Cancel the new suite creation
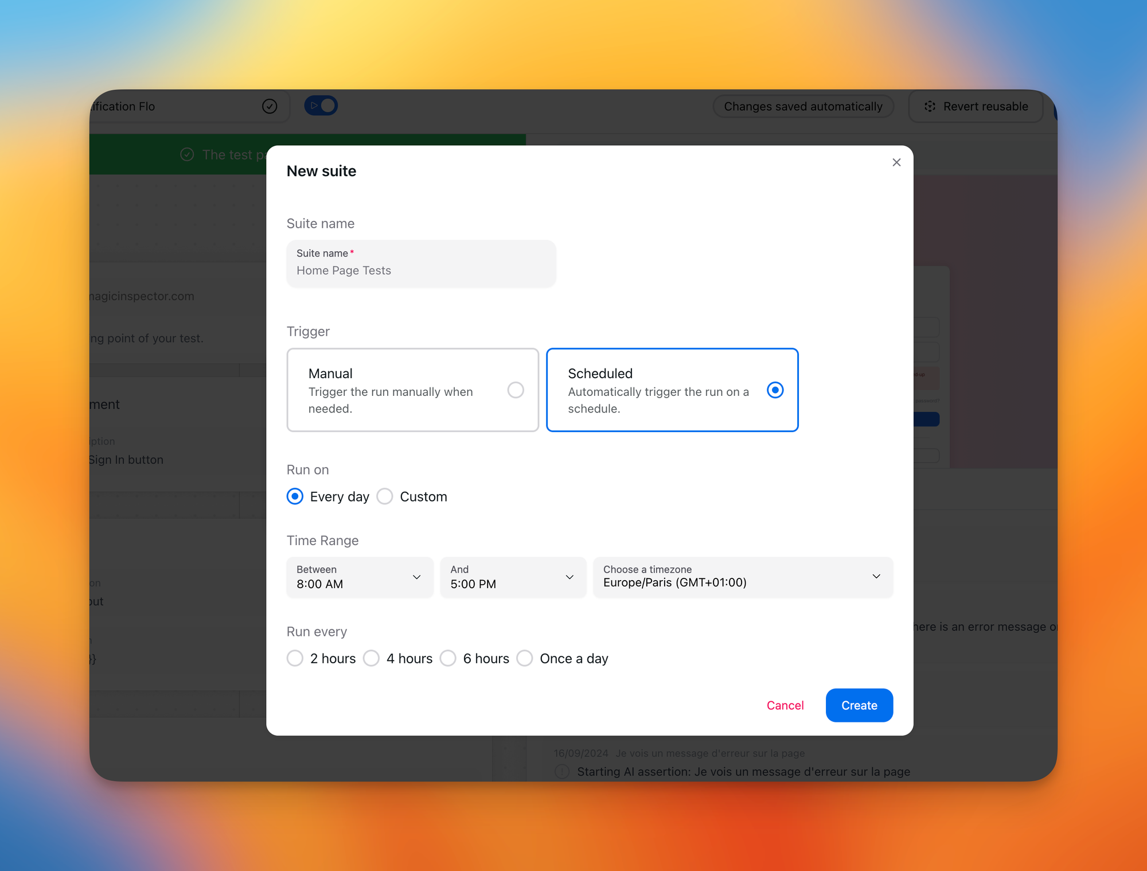This screenshot has width=1147, height=871. pos(785,705)
